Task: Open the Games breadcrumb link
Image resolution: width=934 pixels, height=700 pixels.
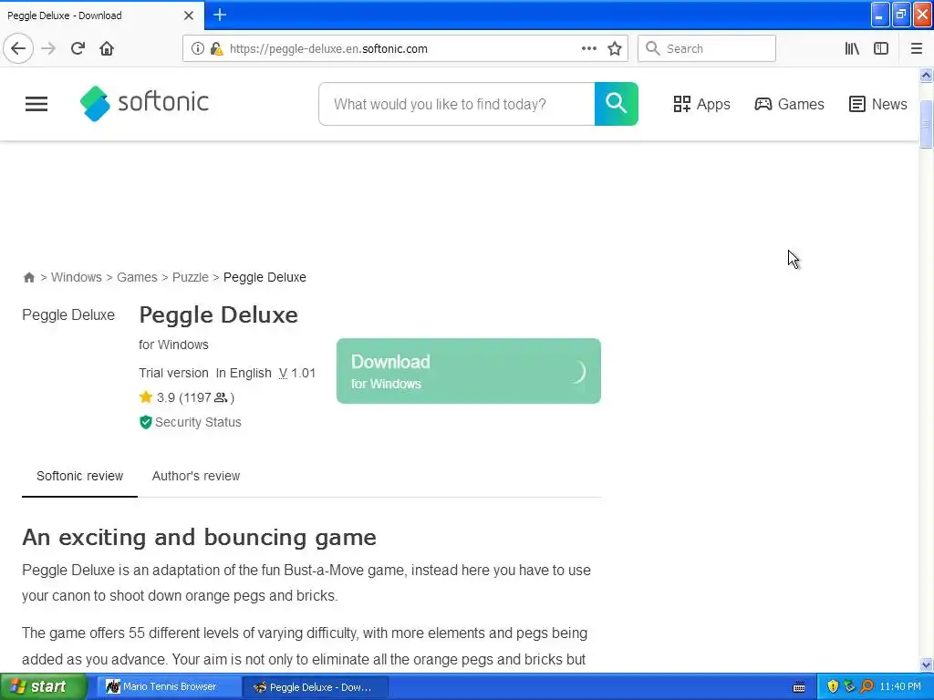Action: (x=137, y=277)
